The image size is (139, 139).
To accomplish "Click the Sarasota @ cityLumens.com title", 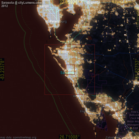I will click(x=21, y=3).
